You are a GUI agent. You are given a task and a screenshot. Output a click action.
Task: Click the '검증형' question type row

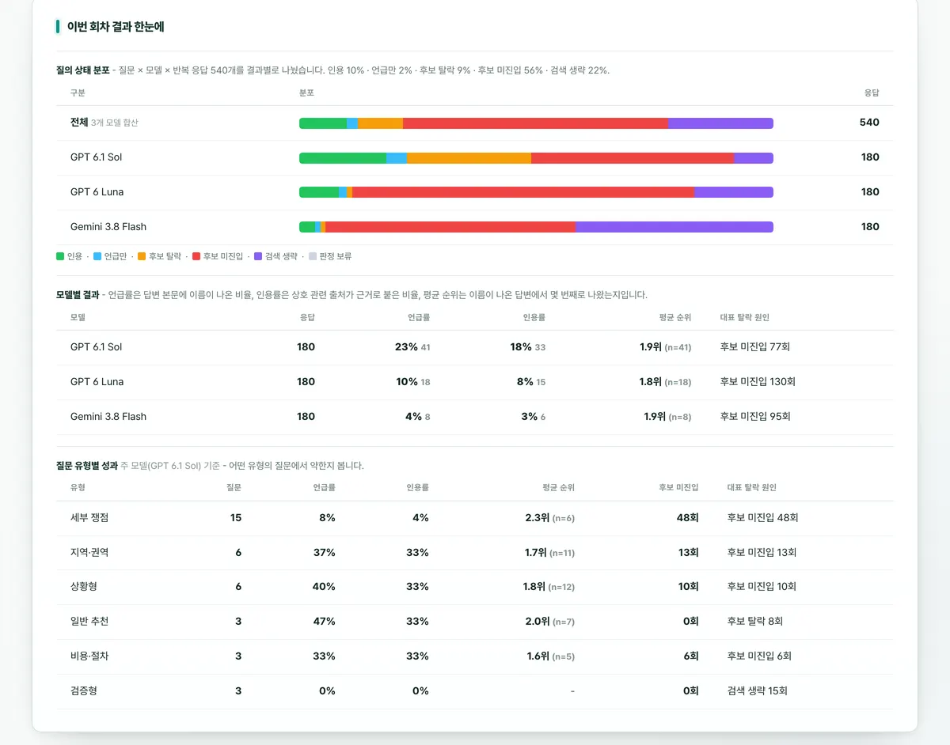coord(475,691)
